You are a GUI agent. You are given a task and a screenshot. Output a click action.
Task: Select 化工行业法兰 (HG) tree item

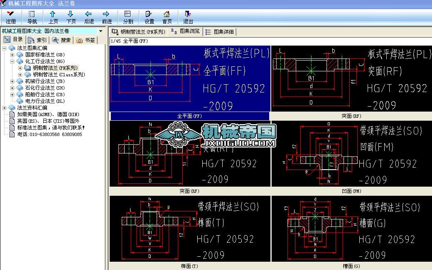pos(45,61)
